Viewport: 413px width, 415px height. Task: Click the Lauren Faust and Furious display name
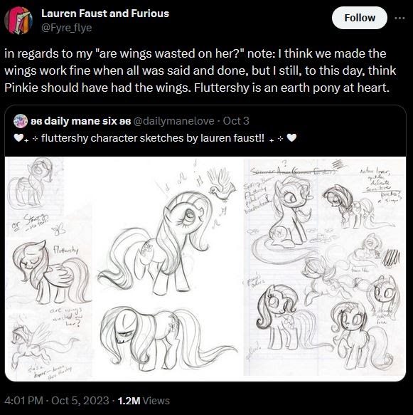click(105, 14)
